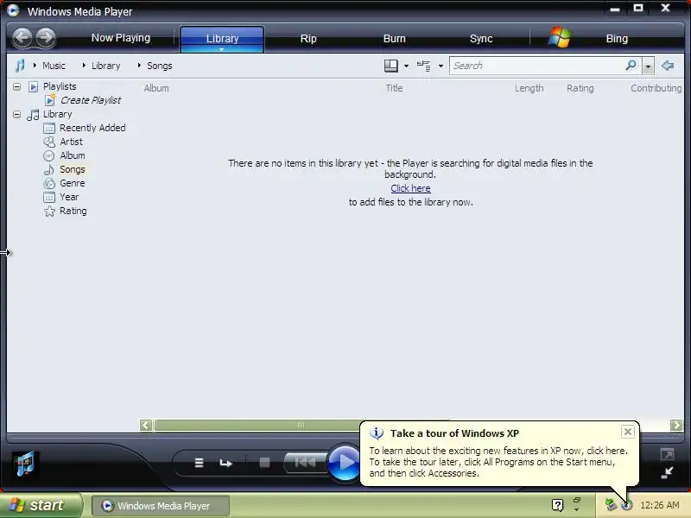
Task: Toggle shuffle with the three-lines button
Action: pos(199,463)
